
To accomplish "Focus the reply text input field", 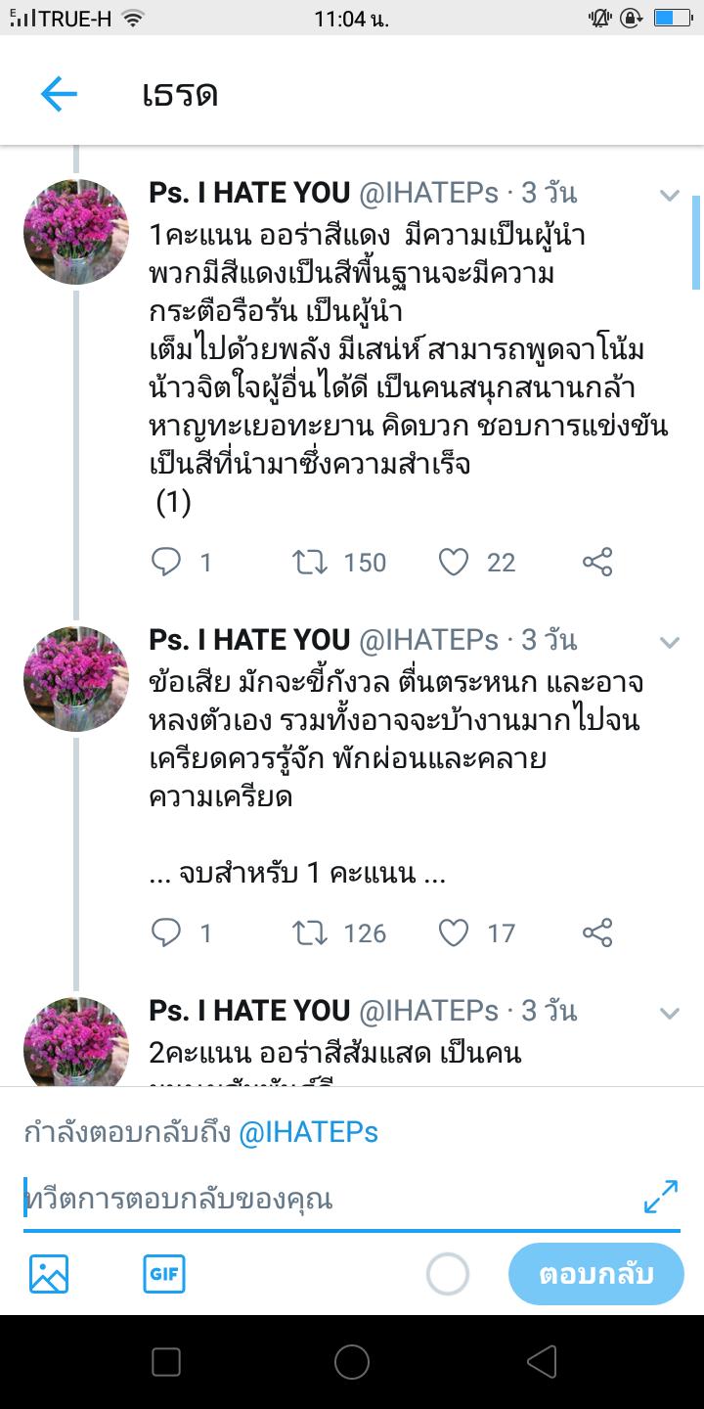I will (x=323, y=1200).
